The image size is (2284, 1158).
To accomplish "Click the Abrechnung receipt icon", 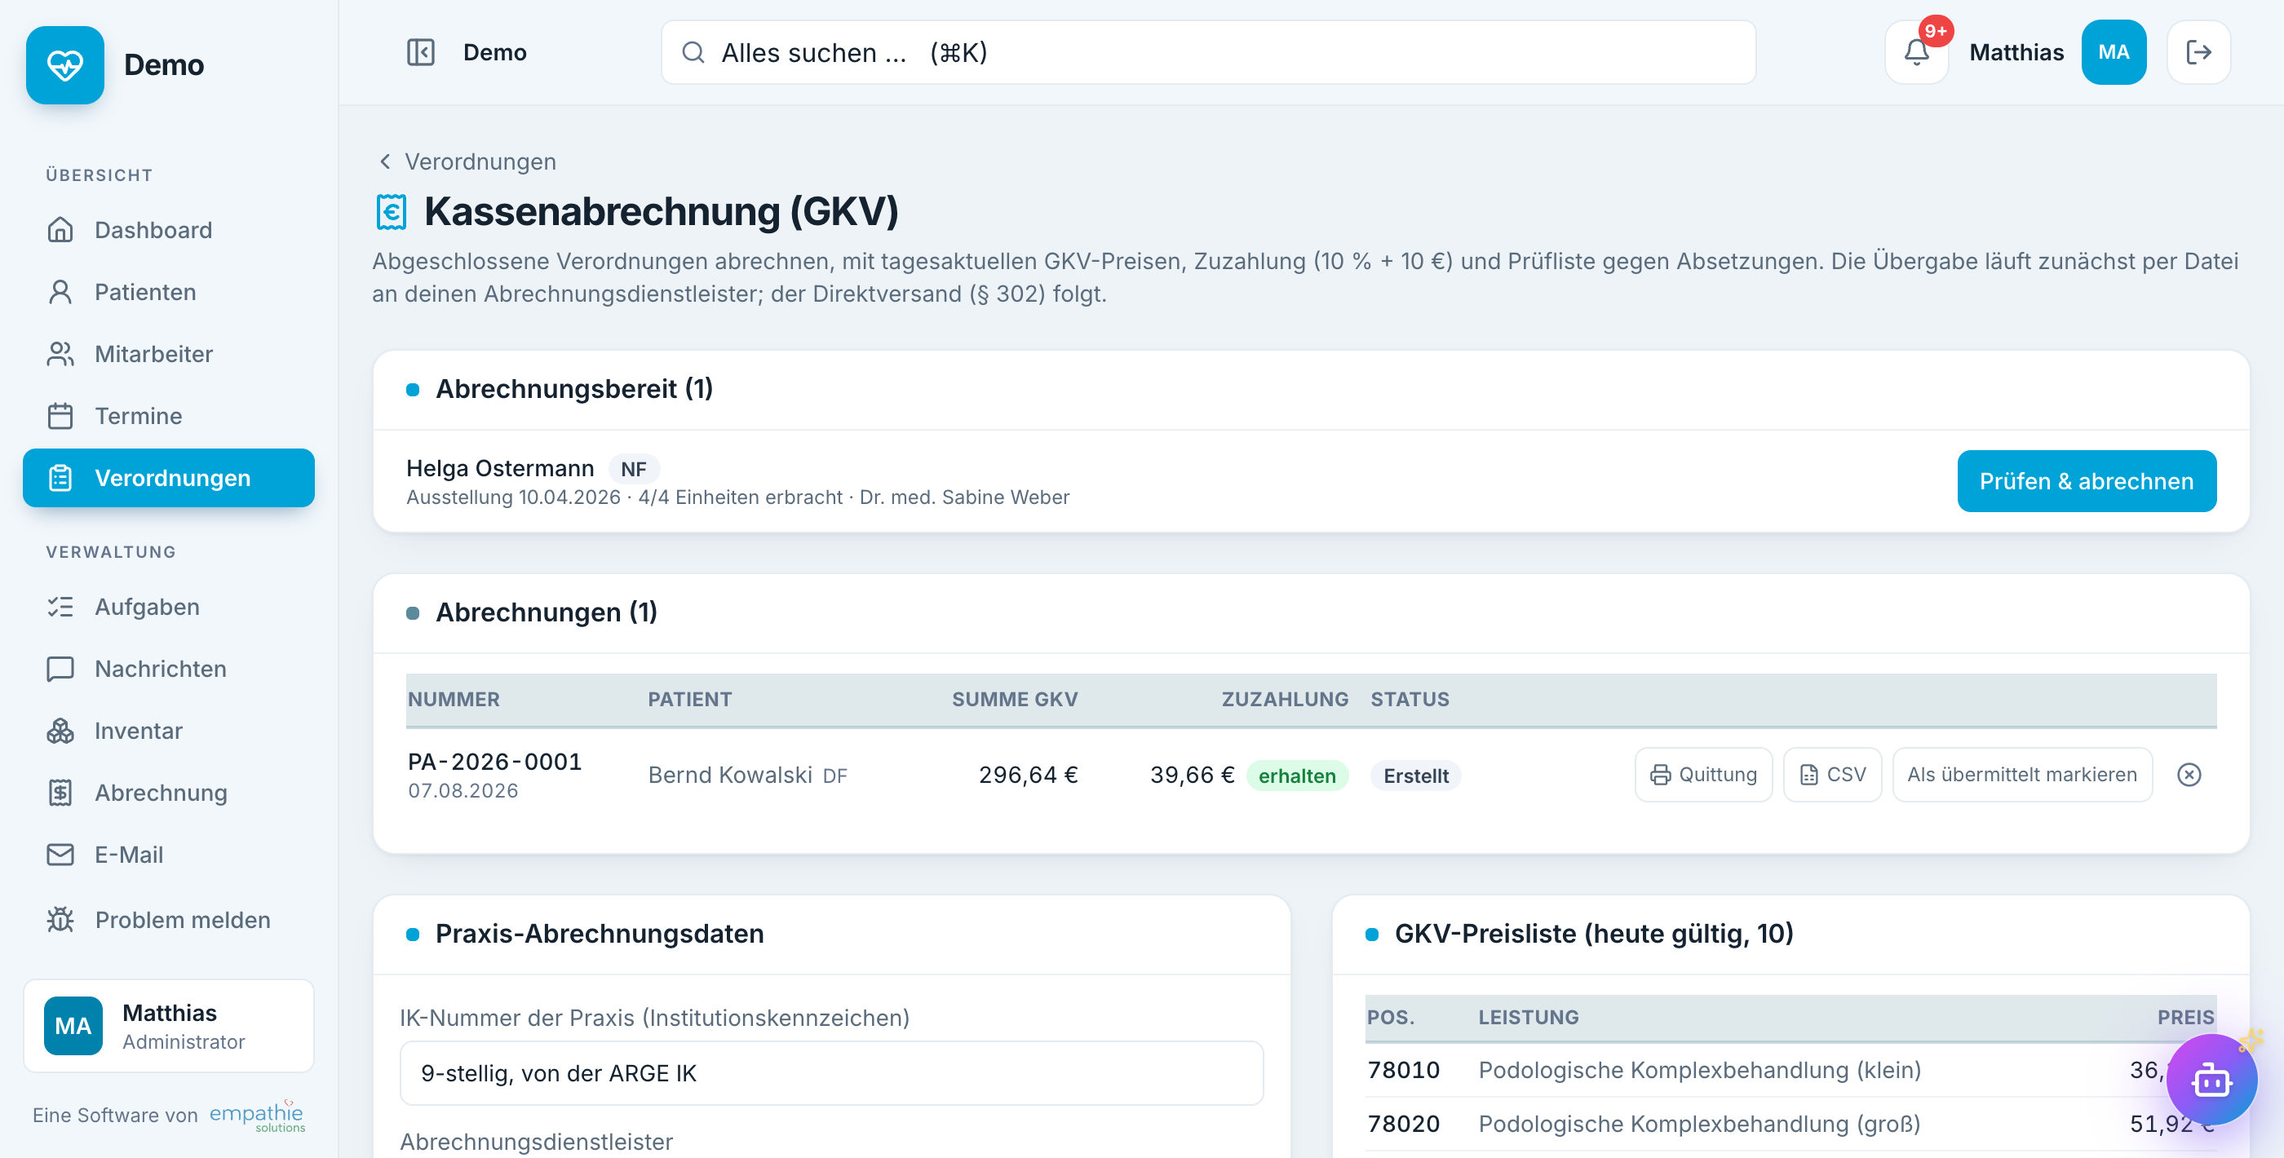I will 60,793.
